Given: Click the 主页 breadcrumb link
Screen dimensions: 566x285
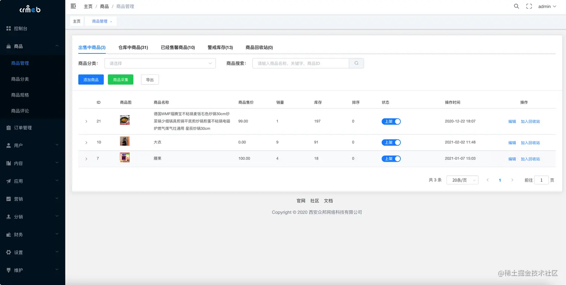Looking at the screenshot, I should click(88, 6).
